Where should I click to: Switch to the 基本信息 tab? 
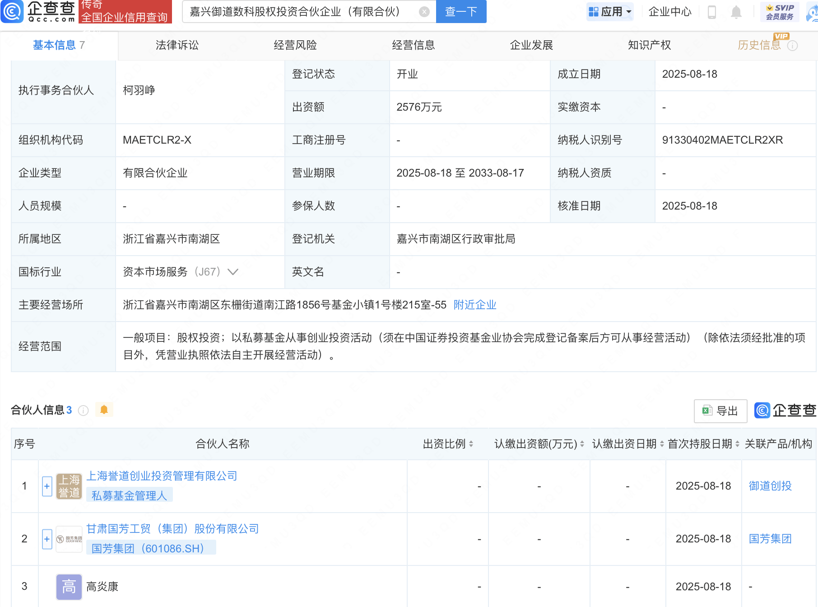59,45
